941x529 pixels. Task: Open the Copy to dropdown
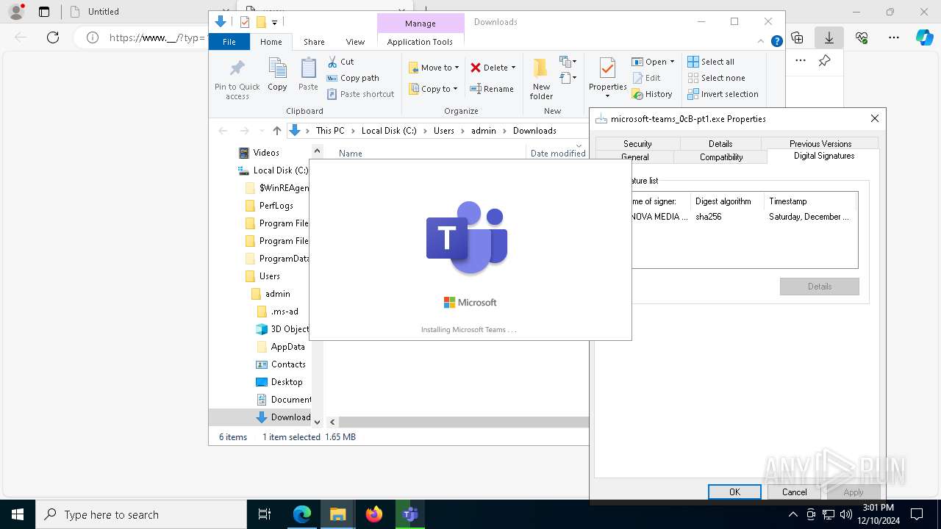point(433,89)
